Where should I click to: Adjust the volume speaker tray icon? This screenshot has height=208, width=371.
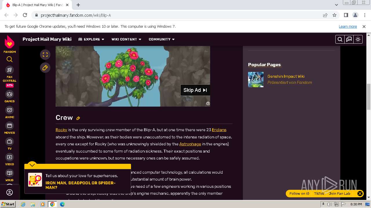[x=330, y=204]
